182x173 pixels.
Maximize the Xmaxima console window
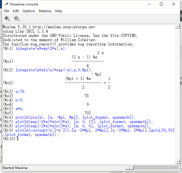coord(161,4)
